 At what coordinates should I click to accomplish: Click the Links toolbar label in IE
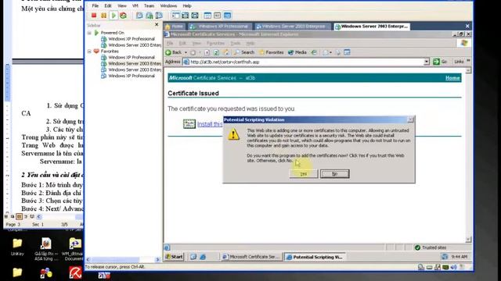click(x=459, y=62)
